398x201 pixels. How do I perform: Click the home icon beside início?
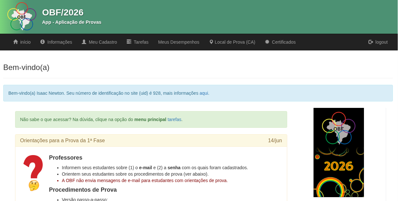15,42
